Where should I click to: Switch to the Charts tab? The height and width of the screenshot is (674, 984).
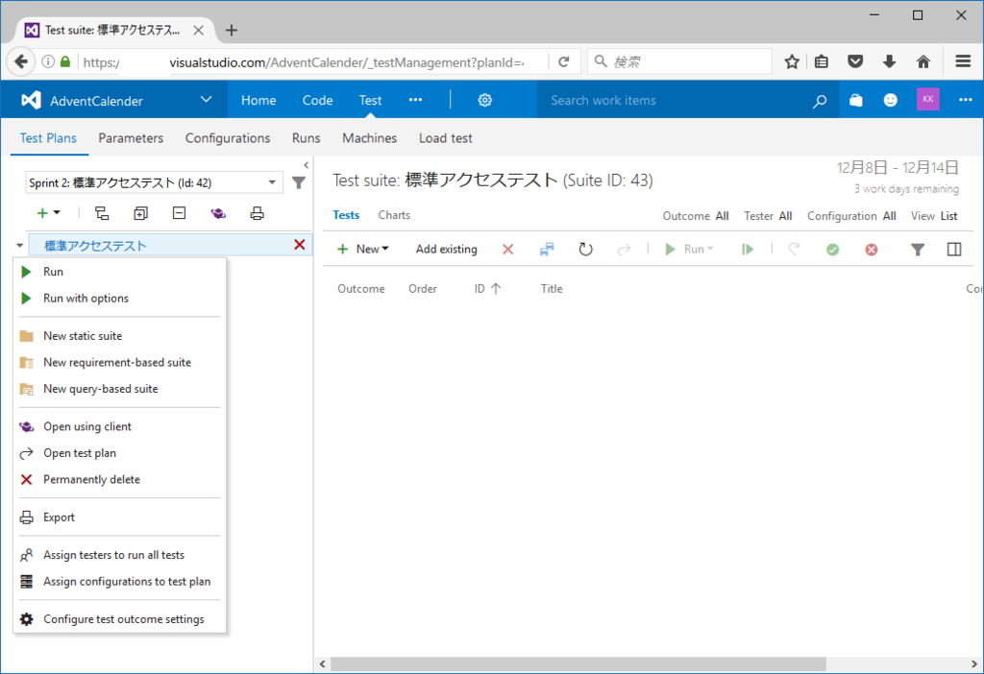(x=394, y=215)
